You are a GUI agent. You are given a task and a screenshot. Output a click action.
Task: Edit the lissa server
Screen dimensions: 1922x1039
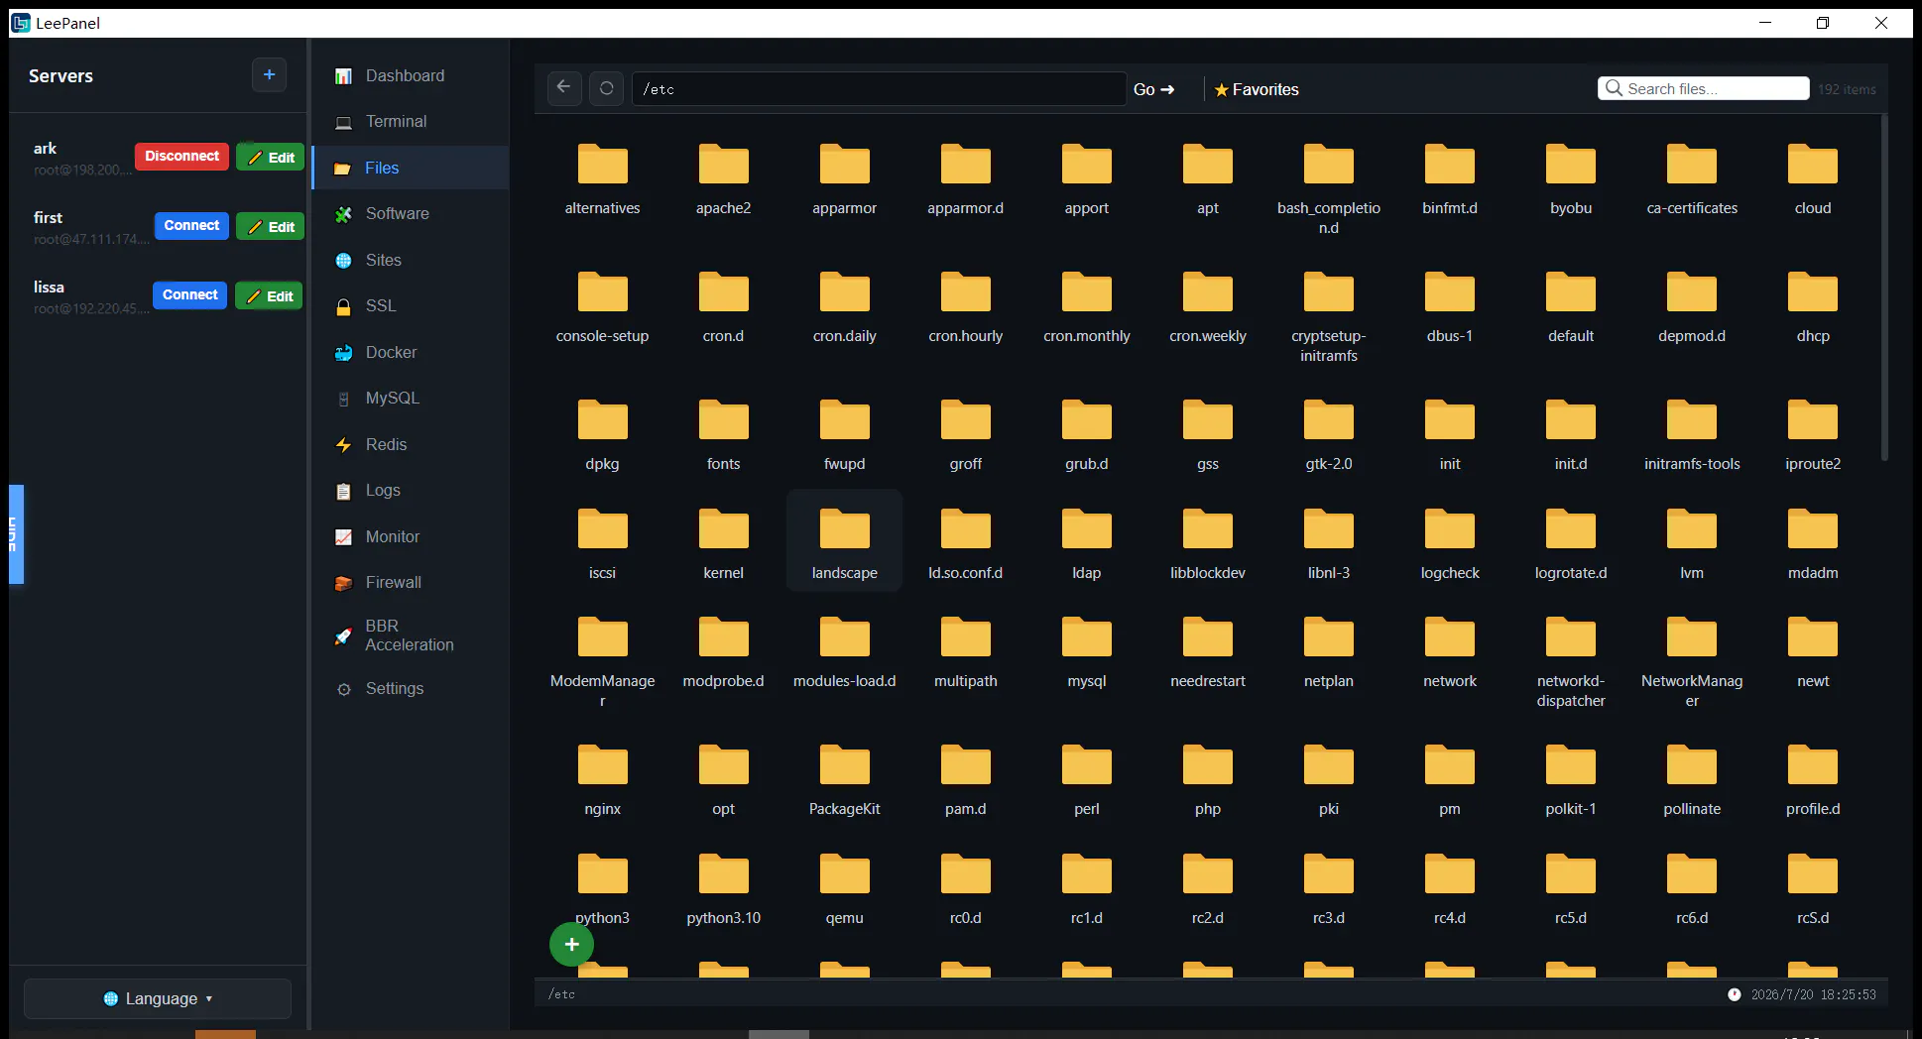(269, 295)
